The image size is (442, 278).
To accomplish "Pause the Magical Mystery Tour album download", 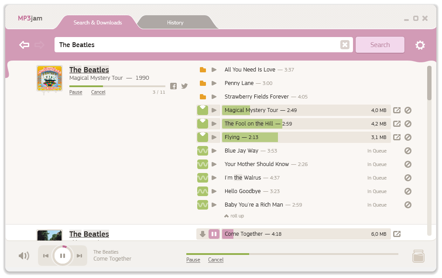I will pos(76,92).
